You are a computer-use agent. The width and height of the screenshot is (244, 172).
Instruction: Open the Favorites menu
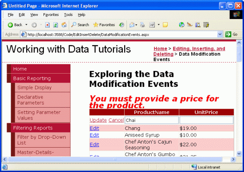tap(51, 15)
